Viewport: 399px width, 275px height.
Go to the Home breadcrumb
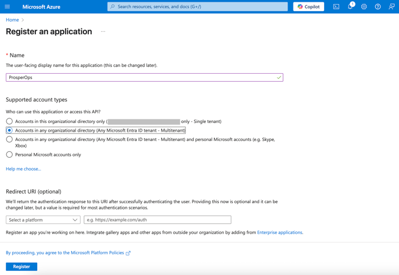pyautogui.click(x=12, y=20)
